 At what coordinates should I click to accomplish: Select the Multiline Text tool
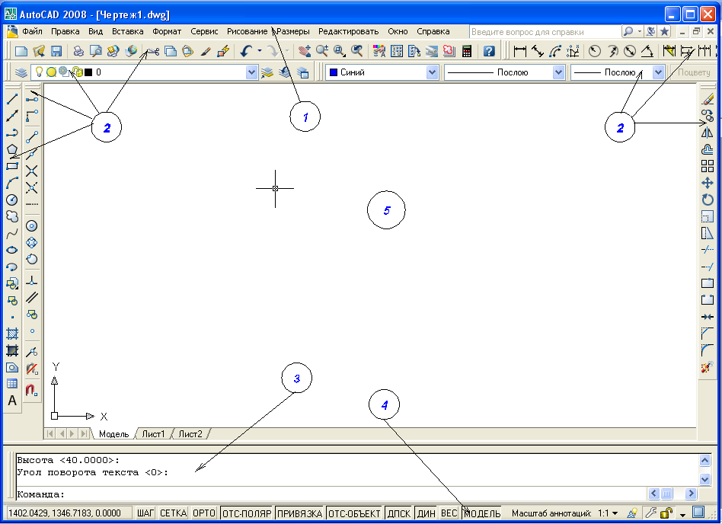tap(12, 401)
